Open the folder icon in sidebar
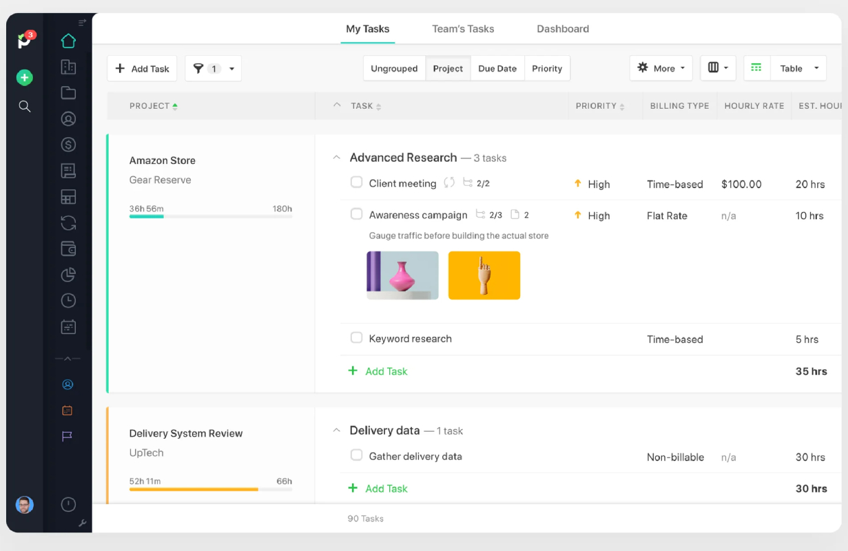The height and width of the screenshot is (551, 848). [68, 93]
